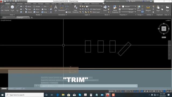Open the Home ribbon tab

(x=8, y=4)
